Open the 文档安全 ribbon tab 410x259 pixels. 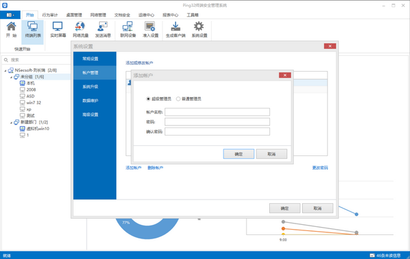[x=122, y=15]
